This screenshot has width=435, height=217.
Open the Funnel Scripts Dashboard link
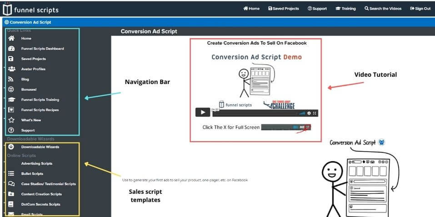click(x=43, y=49)
